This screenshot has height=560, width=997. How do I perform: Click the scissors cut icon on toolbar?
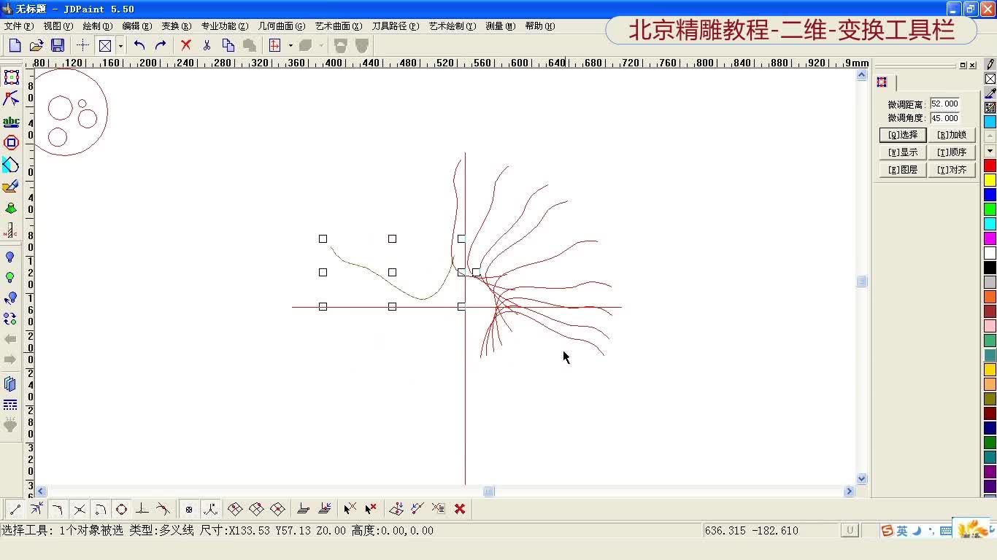click(206, 45)
